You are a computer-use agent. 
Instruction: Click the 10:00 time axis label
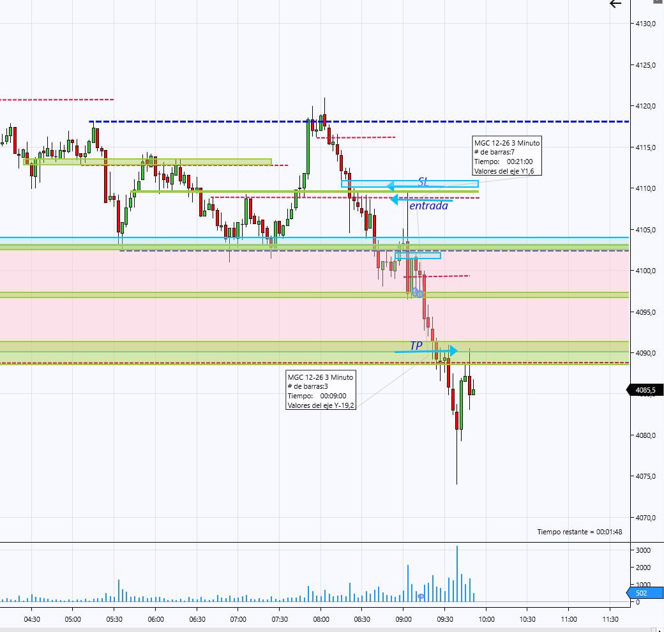point(486,619)
